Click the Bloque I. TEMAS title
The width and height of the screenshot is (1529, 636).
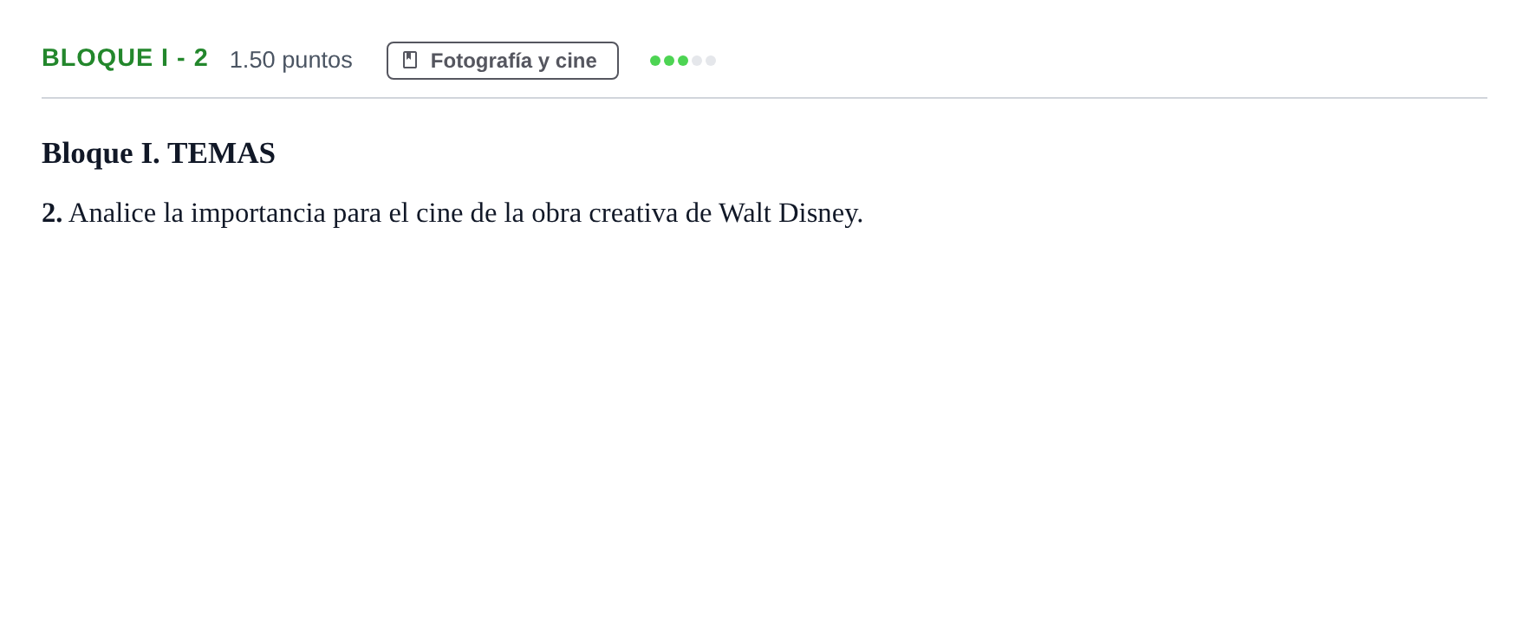[x=159, y=153]
